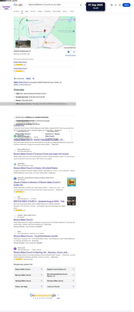134x312 pixels.
Task: Clear the search box text
Action: 81,5
